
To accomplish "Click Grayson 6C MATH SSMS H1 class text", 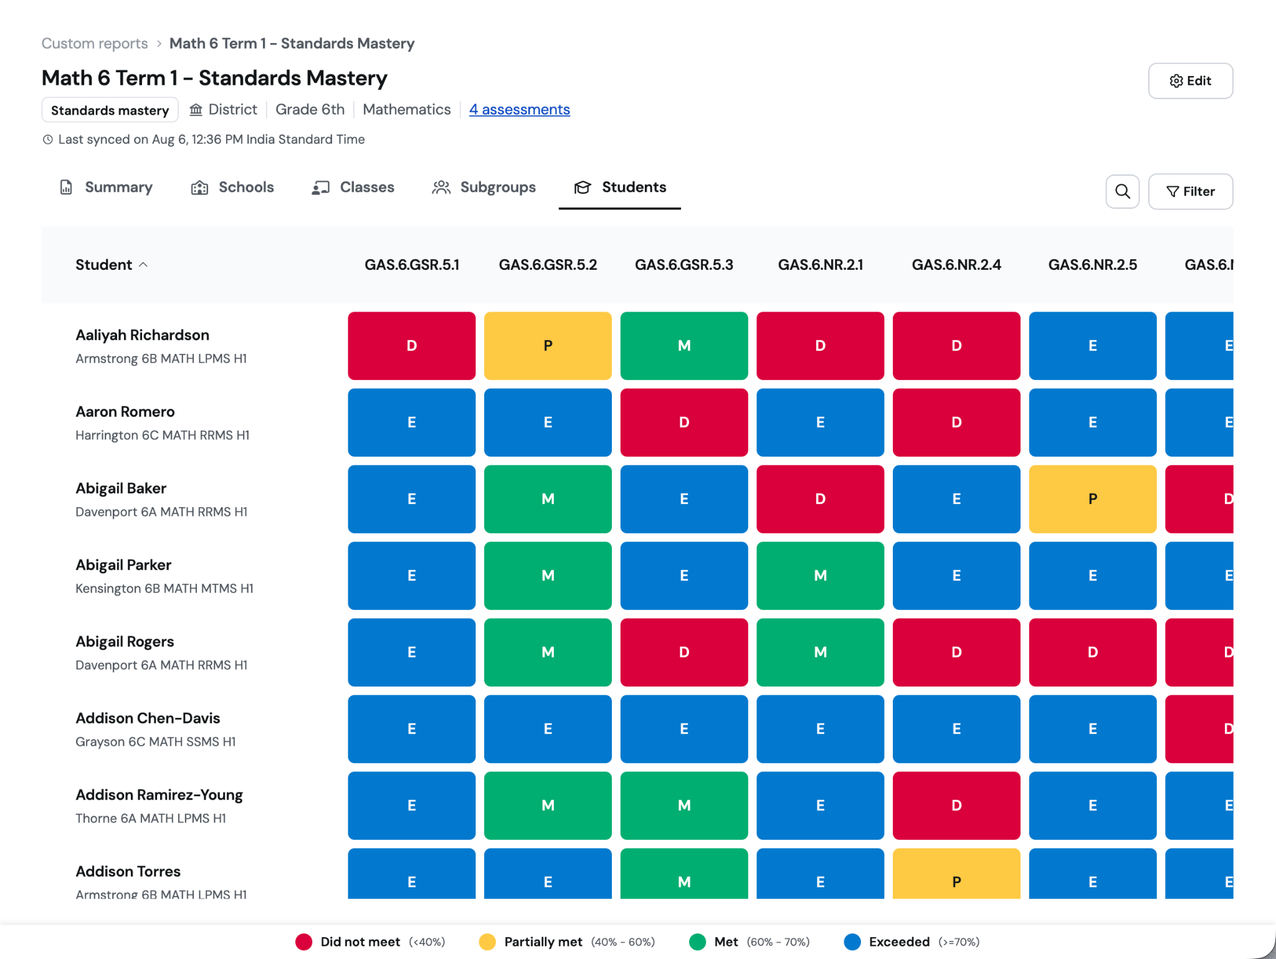I will tap(155, 742).
